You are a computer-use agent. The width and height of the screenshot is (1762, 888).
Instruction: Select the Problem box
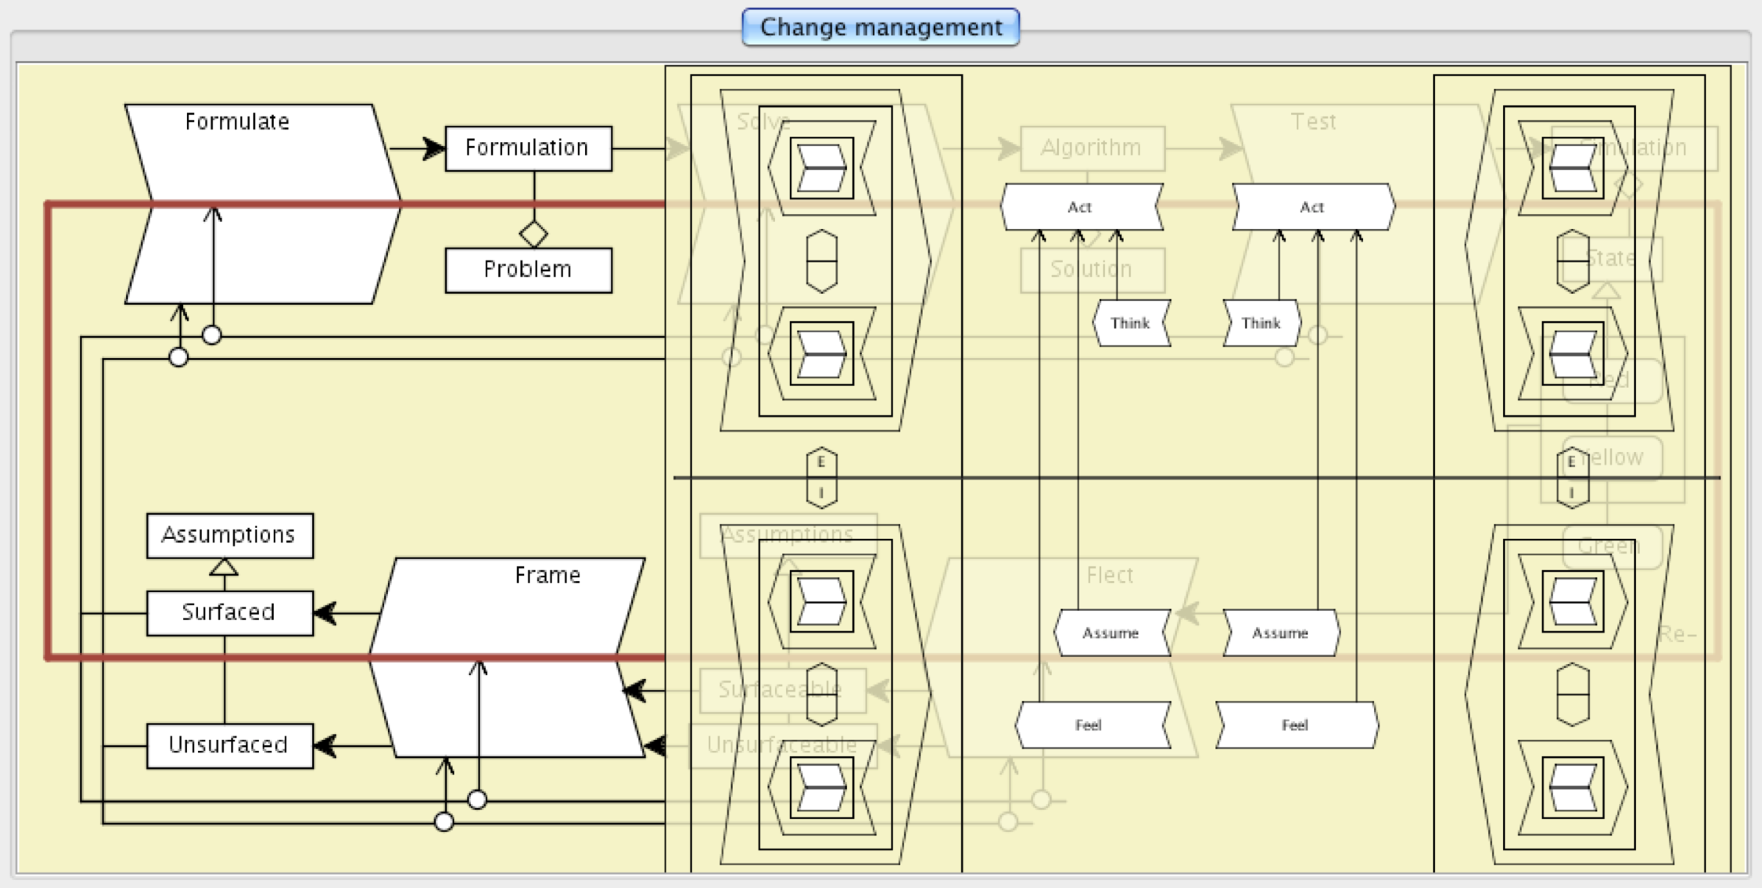(528, 269)
